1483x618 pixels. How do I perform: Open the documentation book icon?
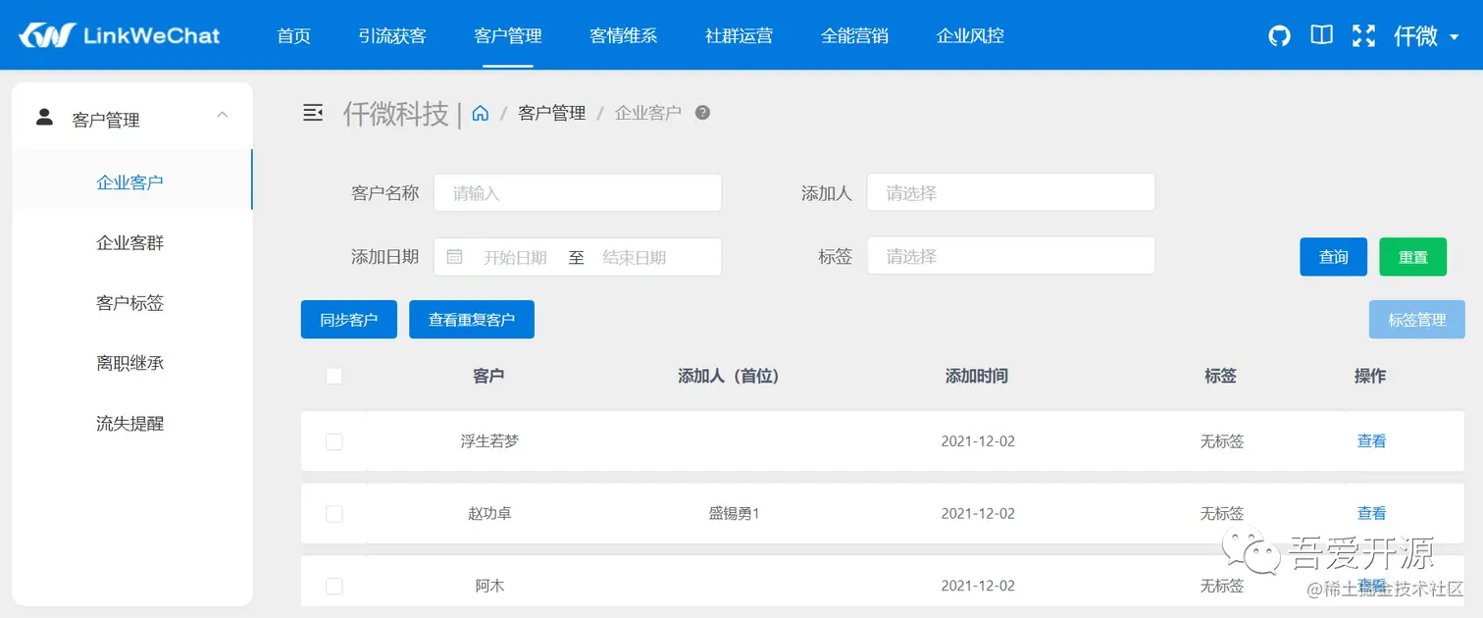1321,34
